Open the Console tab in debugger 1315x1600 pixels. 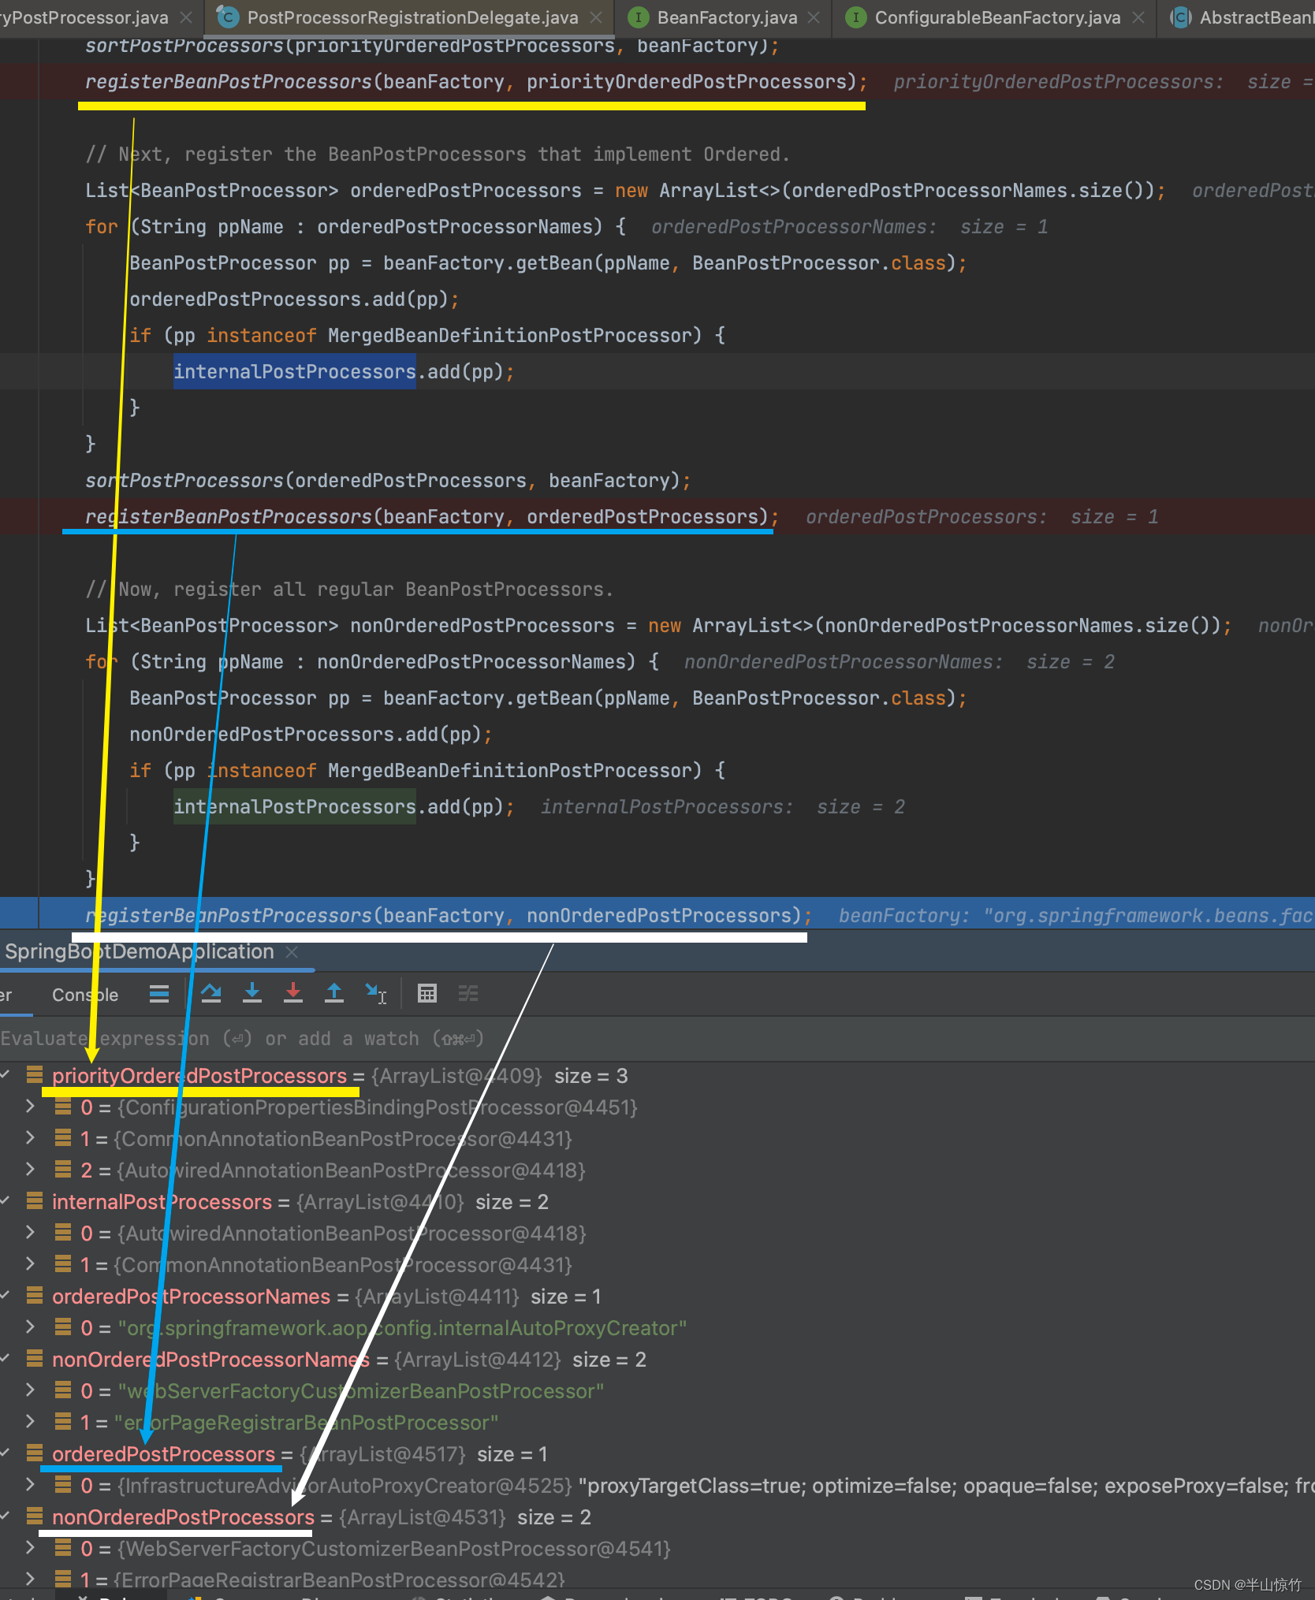tap(85, 995)
